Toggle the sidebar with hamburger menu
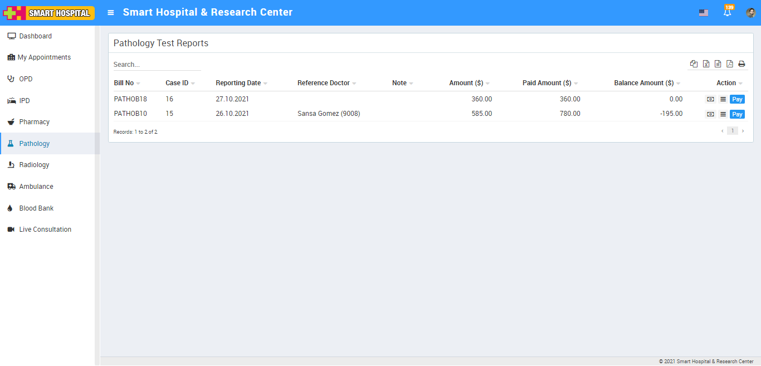Image resolution: width=761 pixels, height=366 pixels. click(111, 12)
